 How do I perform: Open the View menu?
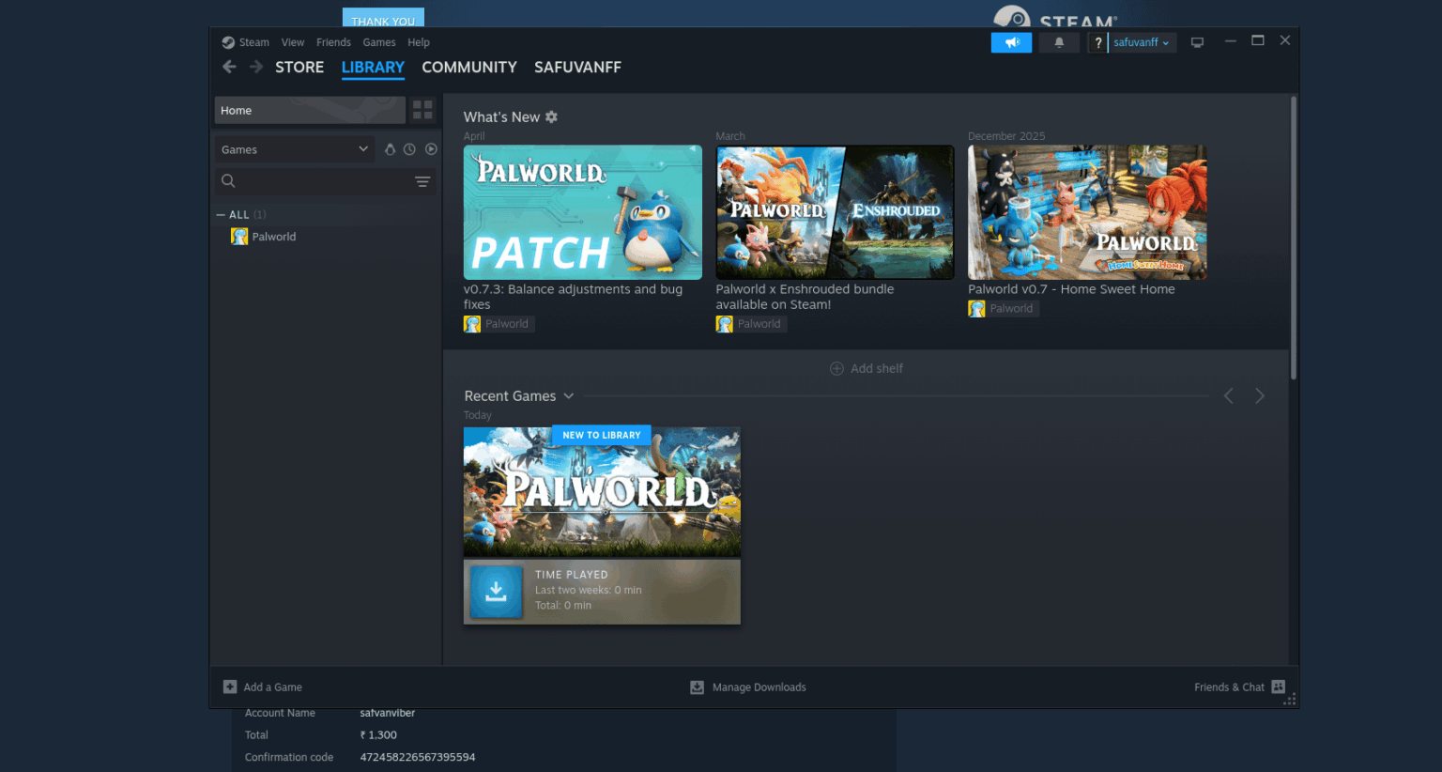tap(293, 42)
